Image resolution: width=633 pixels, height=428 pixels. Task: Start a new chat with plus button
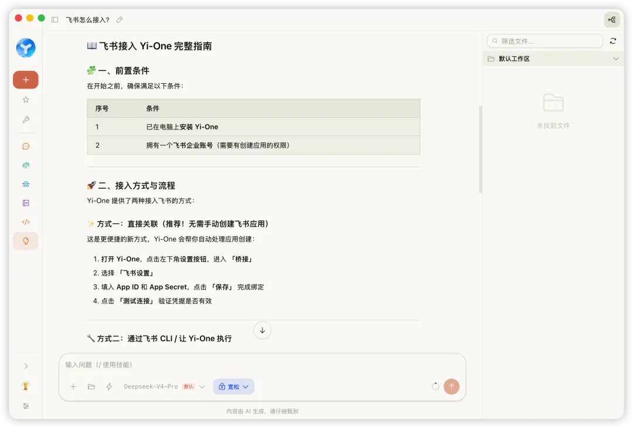coord(26,80)
